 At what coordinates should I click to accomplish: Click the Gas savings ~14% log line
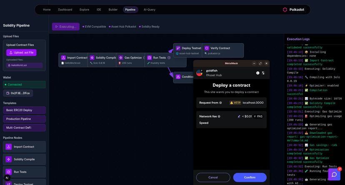[x=312, y=145]
